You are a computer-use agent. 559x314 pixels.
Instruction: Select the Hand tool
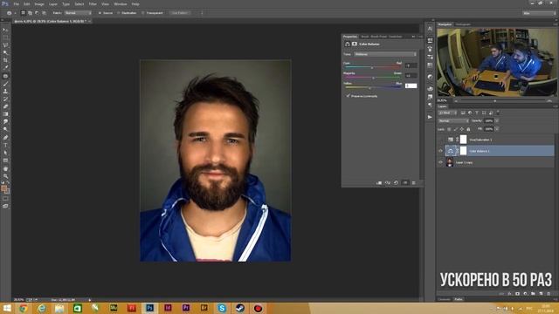5,168
